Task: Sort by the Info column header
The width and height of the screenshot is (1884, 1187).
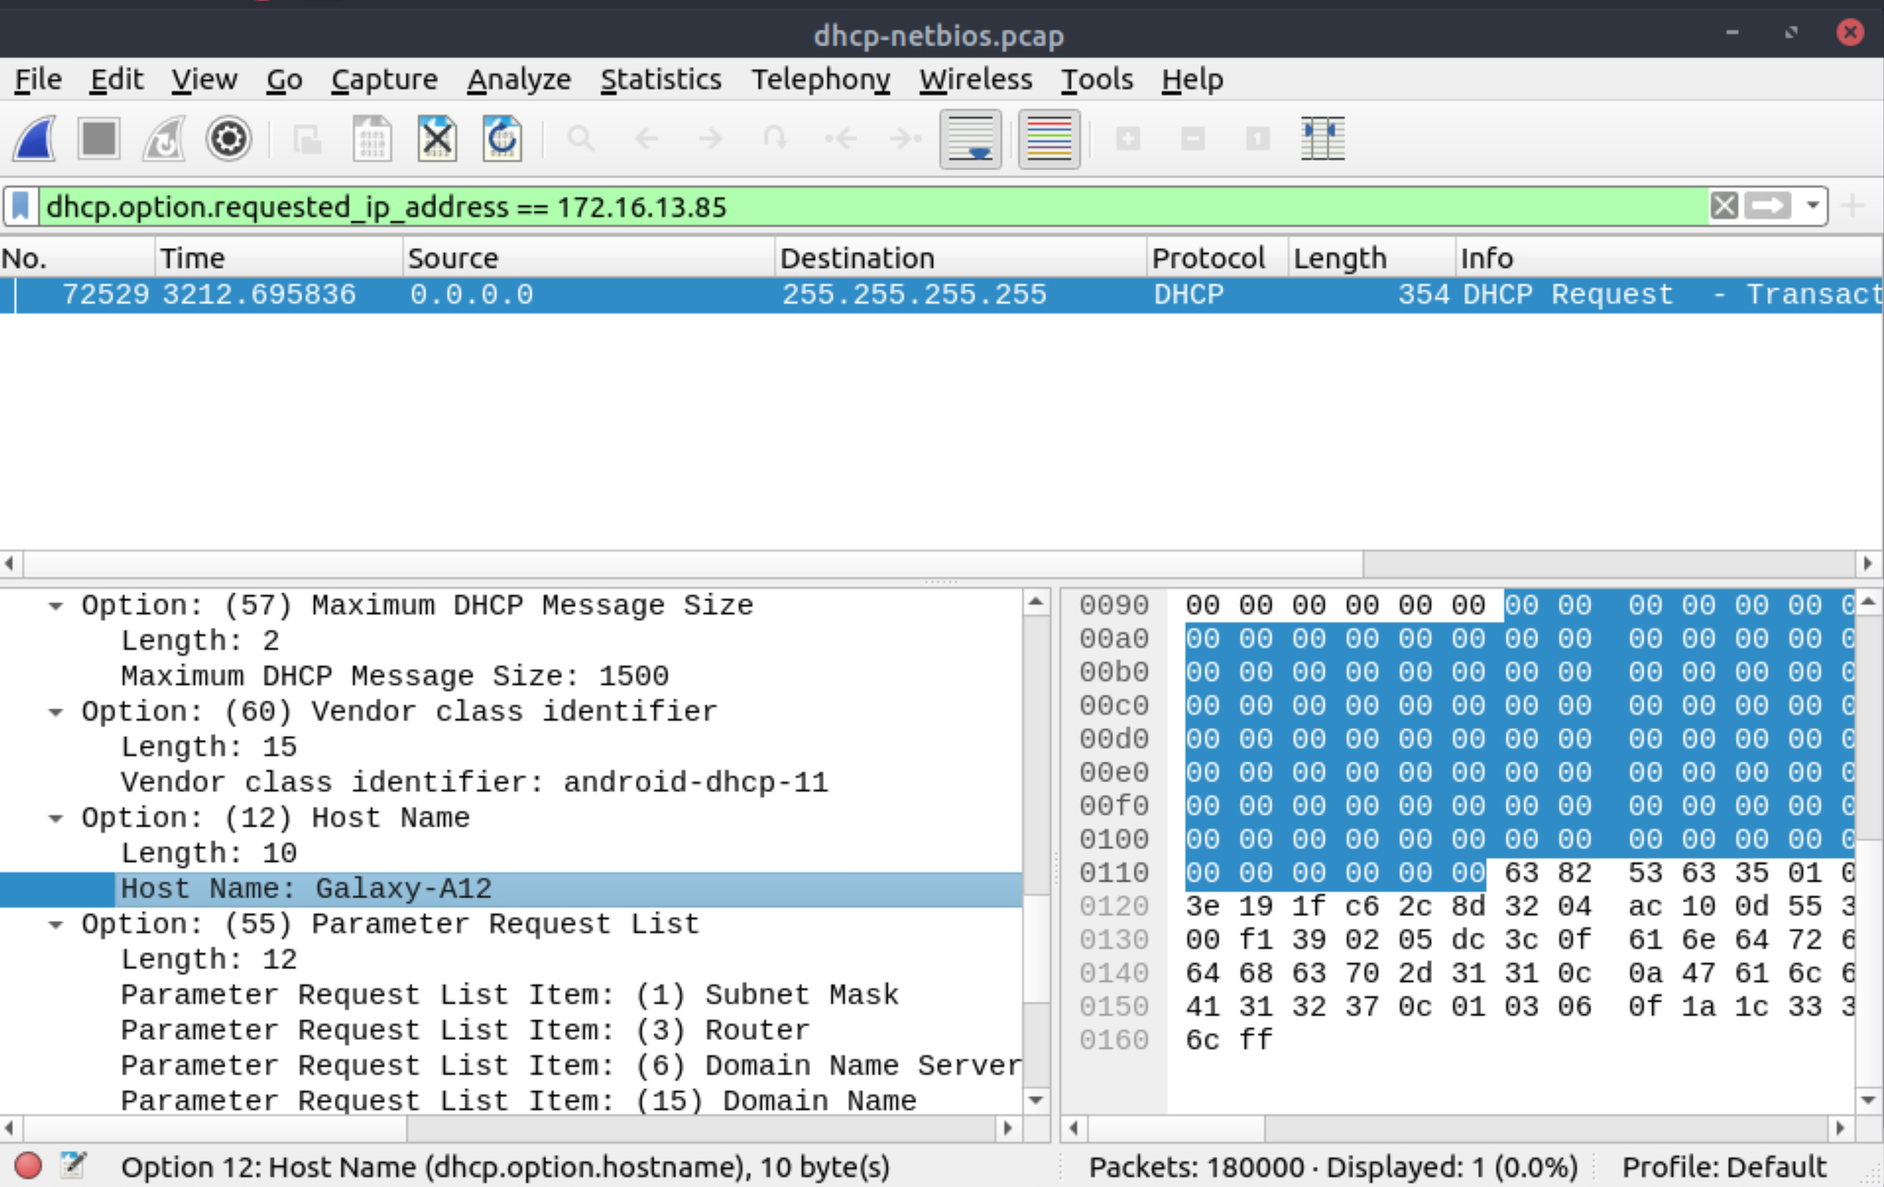Action: pos(1669,258)
